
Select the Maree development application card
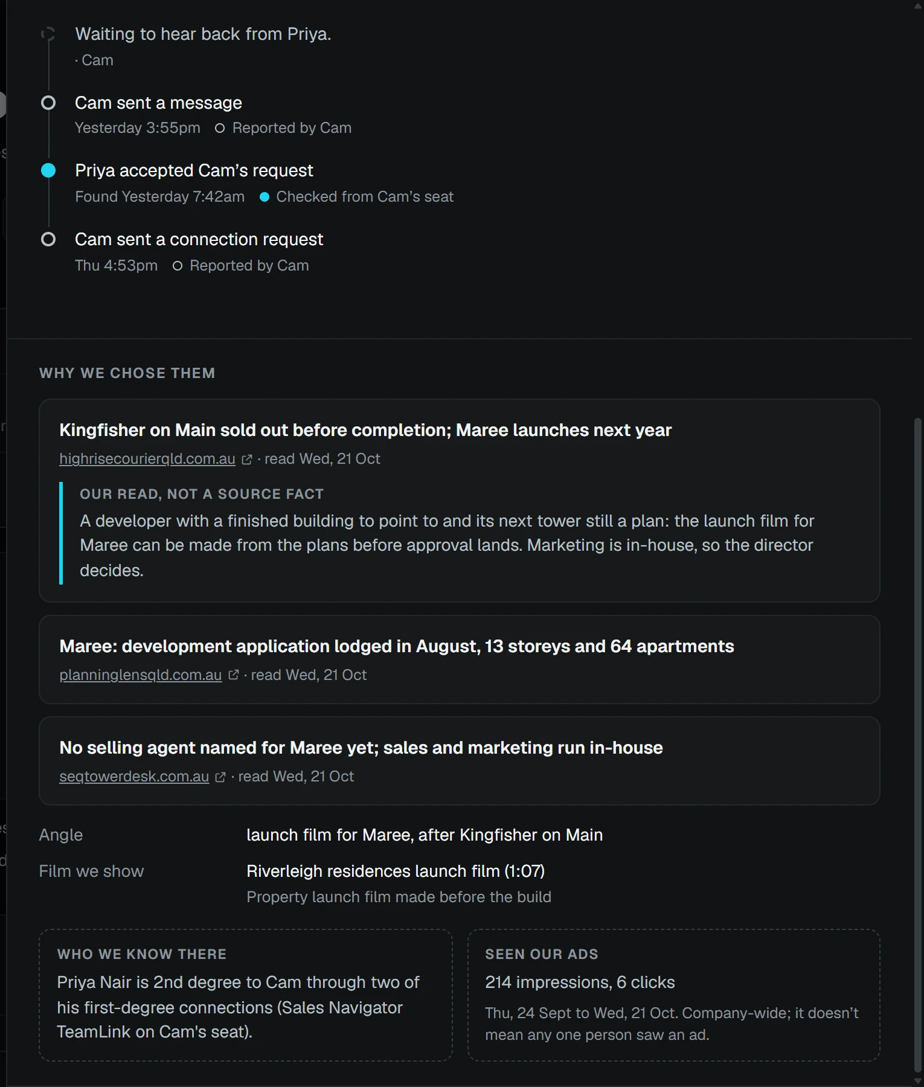pyautogui.click(x=460, y=659)
